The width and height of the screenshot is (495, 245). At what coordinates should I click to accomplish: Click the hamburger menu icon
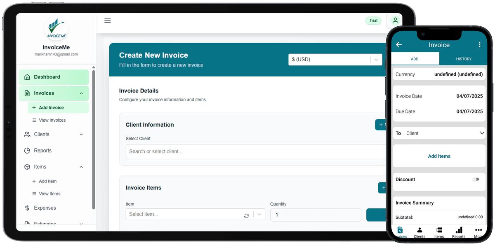click(107, 21)
